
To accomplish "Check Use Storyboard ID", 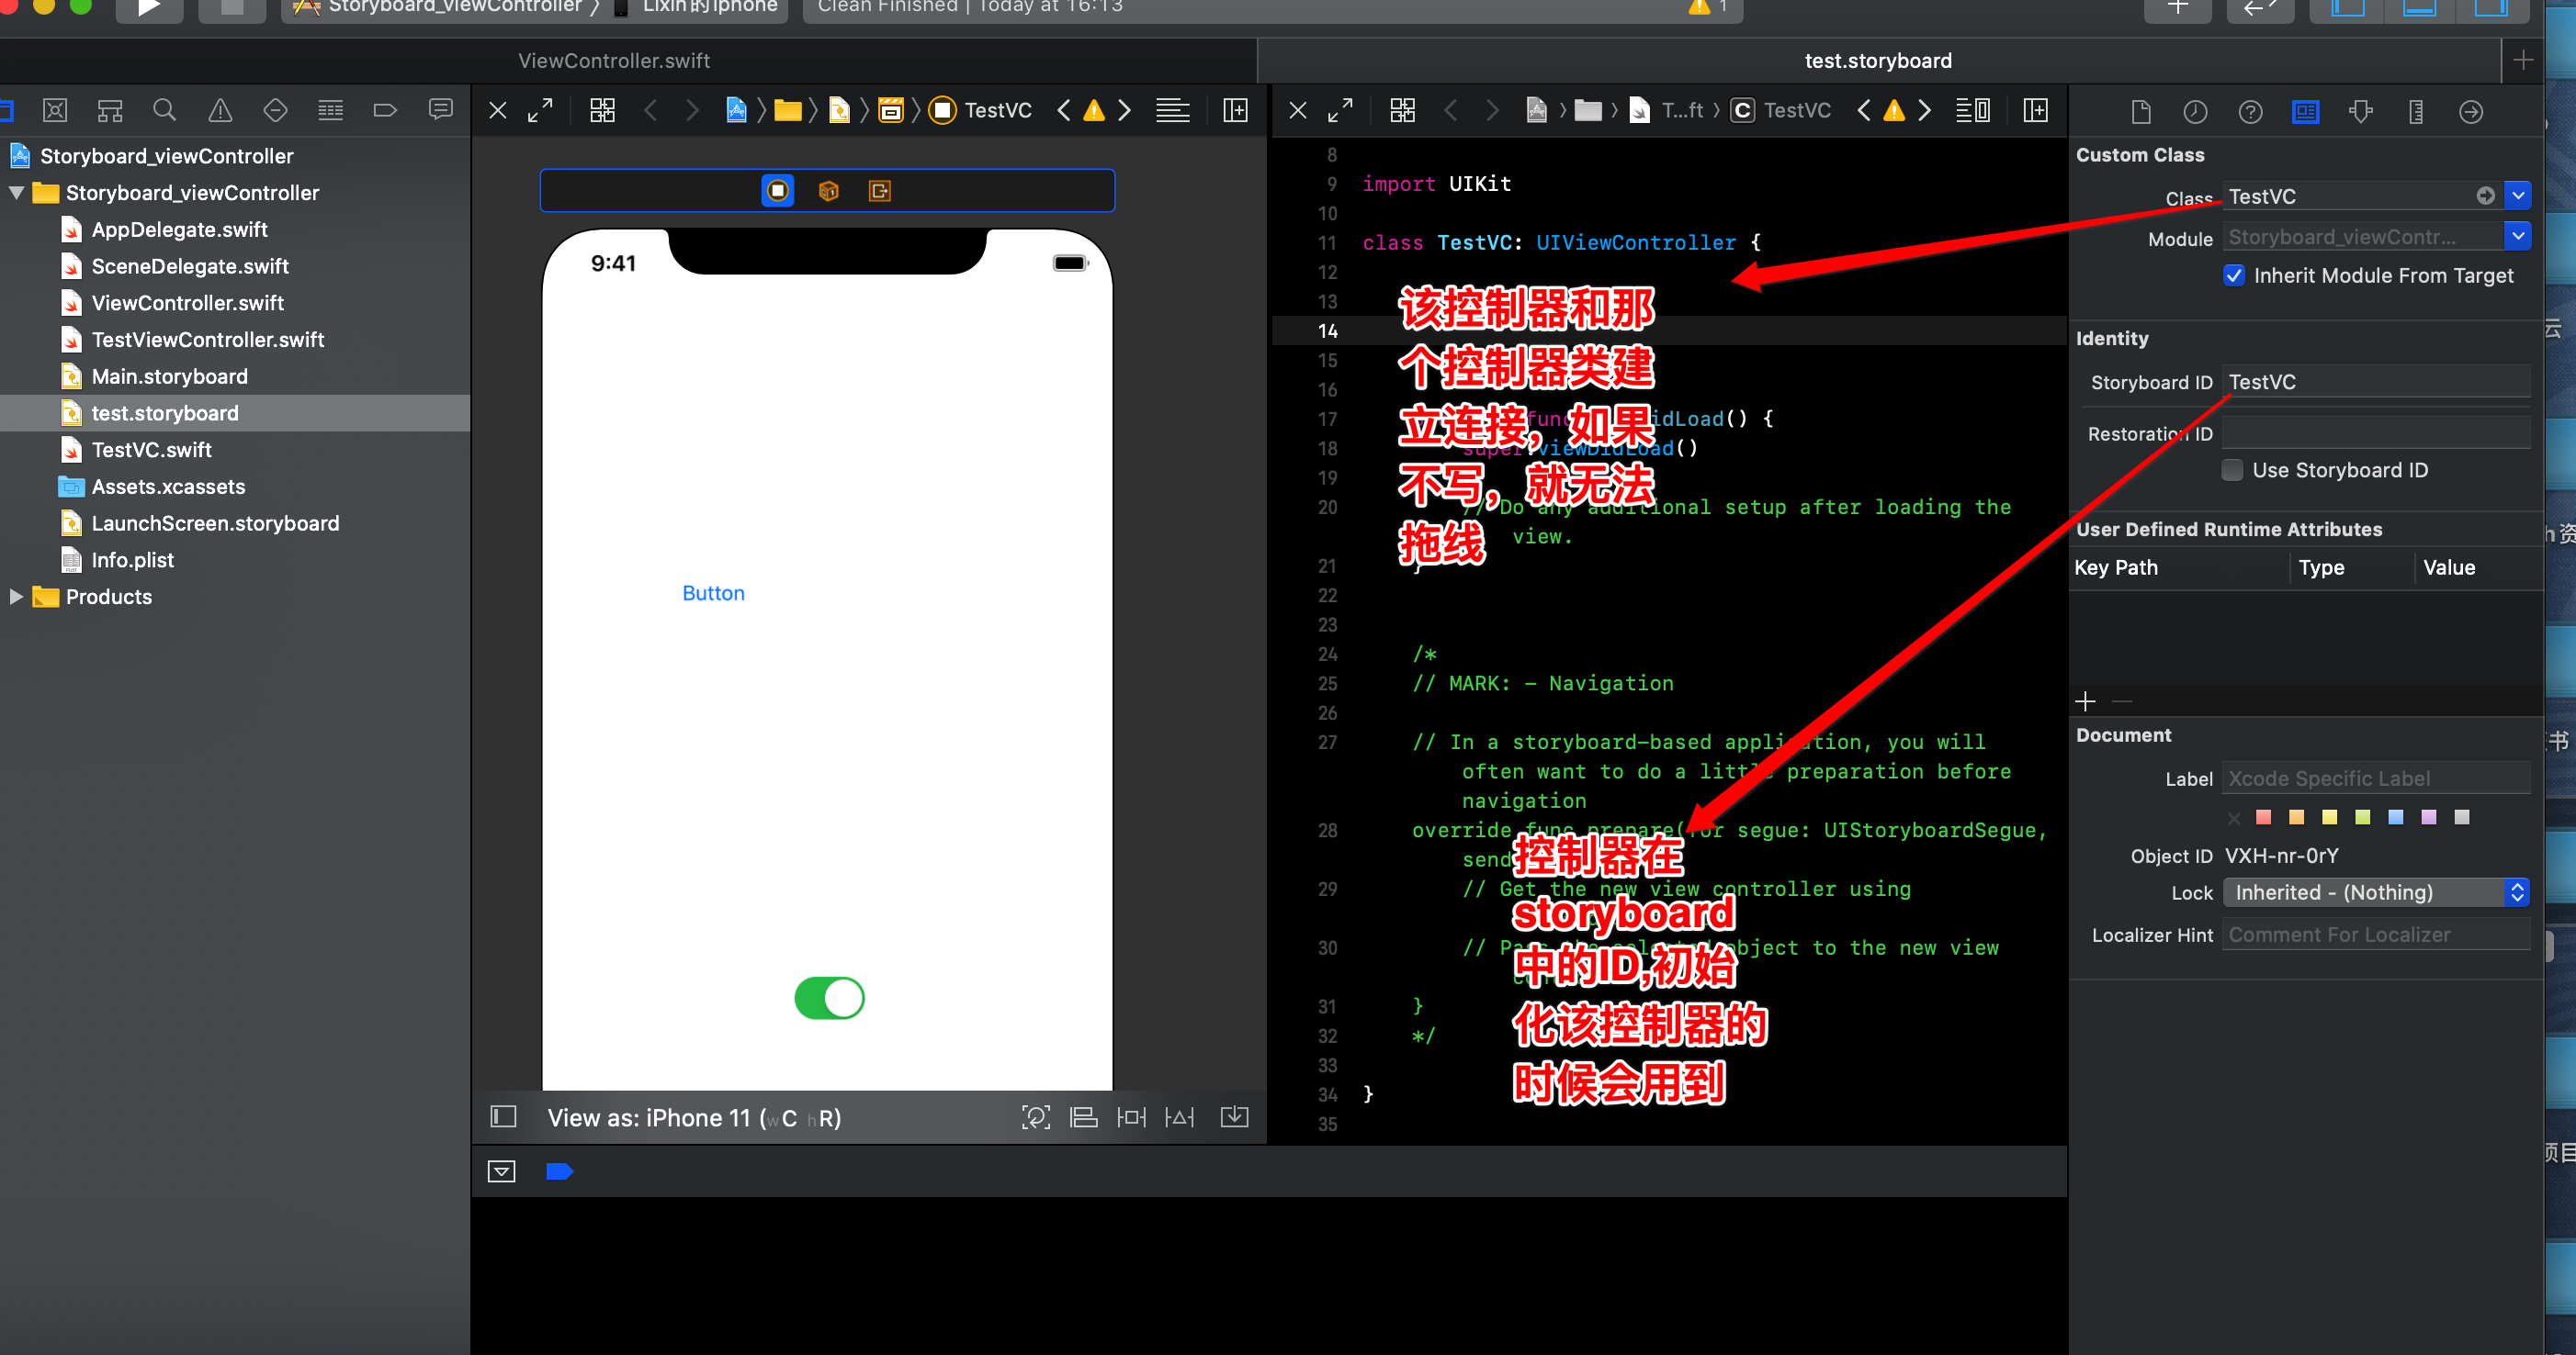I will point(2232,471).
